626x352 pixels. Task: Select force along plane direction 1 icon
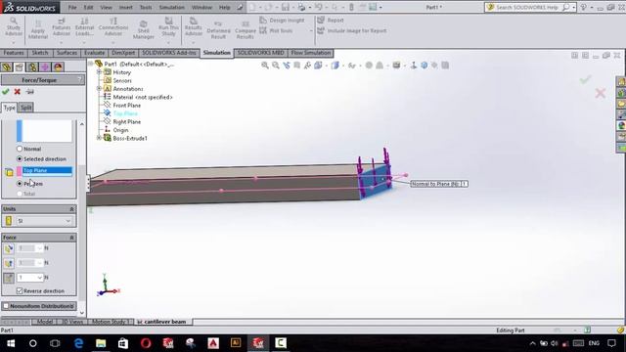coord(9,248)
